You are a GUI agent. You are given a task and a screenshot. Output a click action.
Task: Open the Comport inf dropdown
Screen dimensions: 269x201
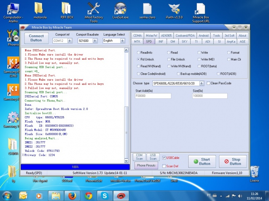[70, 41]
